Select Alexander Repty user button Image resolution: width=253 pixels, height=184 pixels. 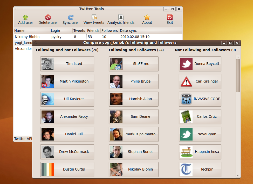point(67,116)
